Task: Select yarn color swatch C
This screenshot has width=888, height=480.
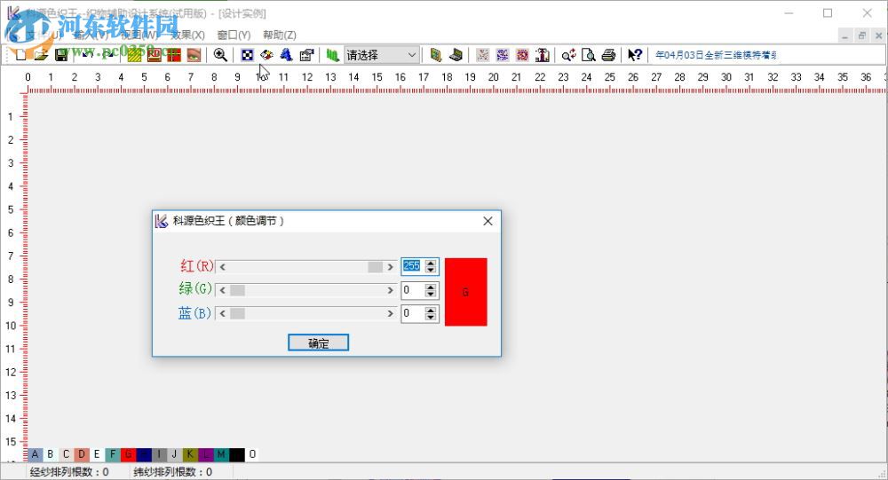Action: click(67, 454)
